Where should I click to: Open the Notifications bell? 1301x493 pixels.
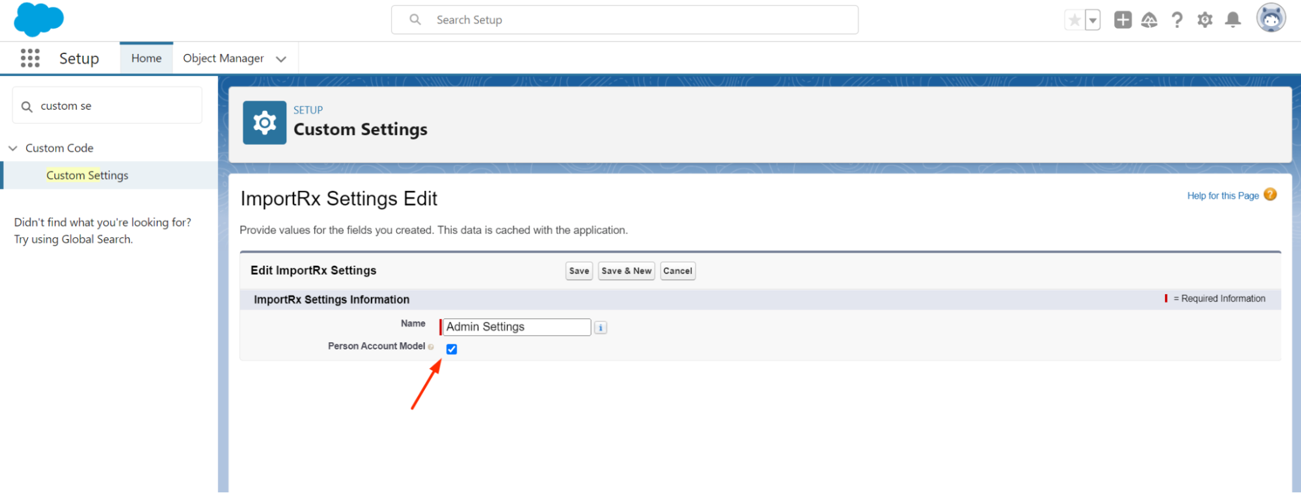point(1233,20)
